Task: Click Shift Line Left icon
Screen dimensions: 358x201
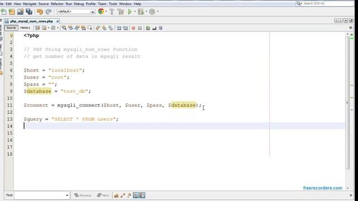Action: [x=119, y=28]
